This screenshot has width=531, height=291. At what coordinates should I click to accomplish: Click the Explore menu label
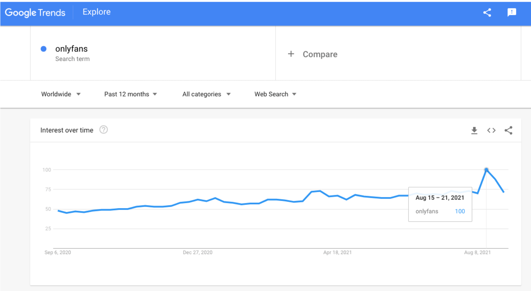pos(96,11)
